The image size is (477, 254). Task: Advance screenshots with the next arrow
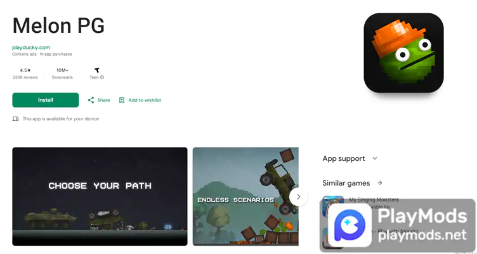click(298, 197)
